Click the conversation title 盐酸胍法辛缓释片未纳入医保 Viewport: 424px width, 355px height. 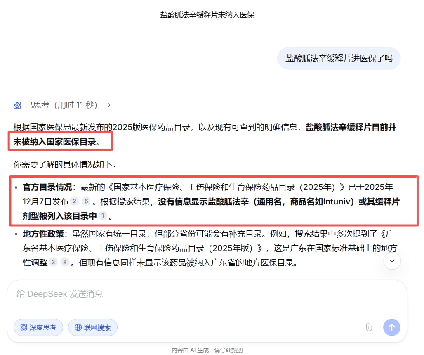click(207, 15)
